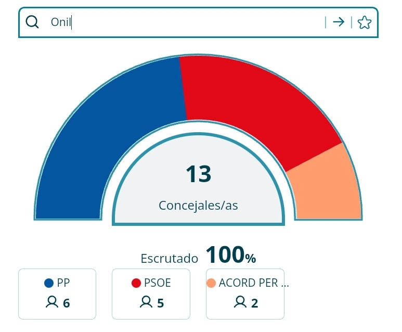This screenshot has height=332, width=402.
Task: Click the red PSOE legend dot
Action: tap(136, 283)
